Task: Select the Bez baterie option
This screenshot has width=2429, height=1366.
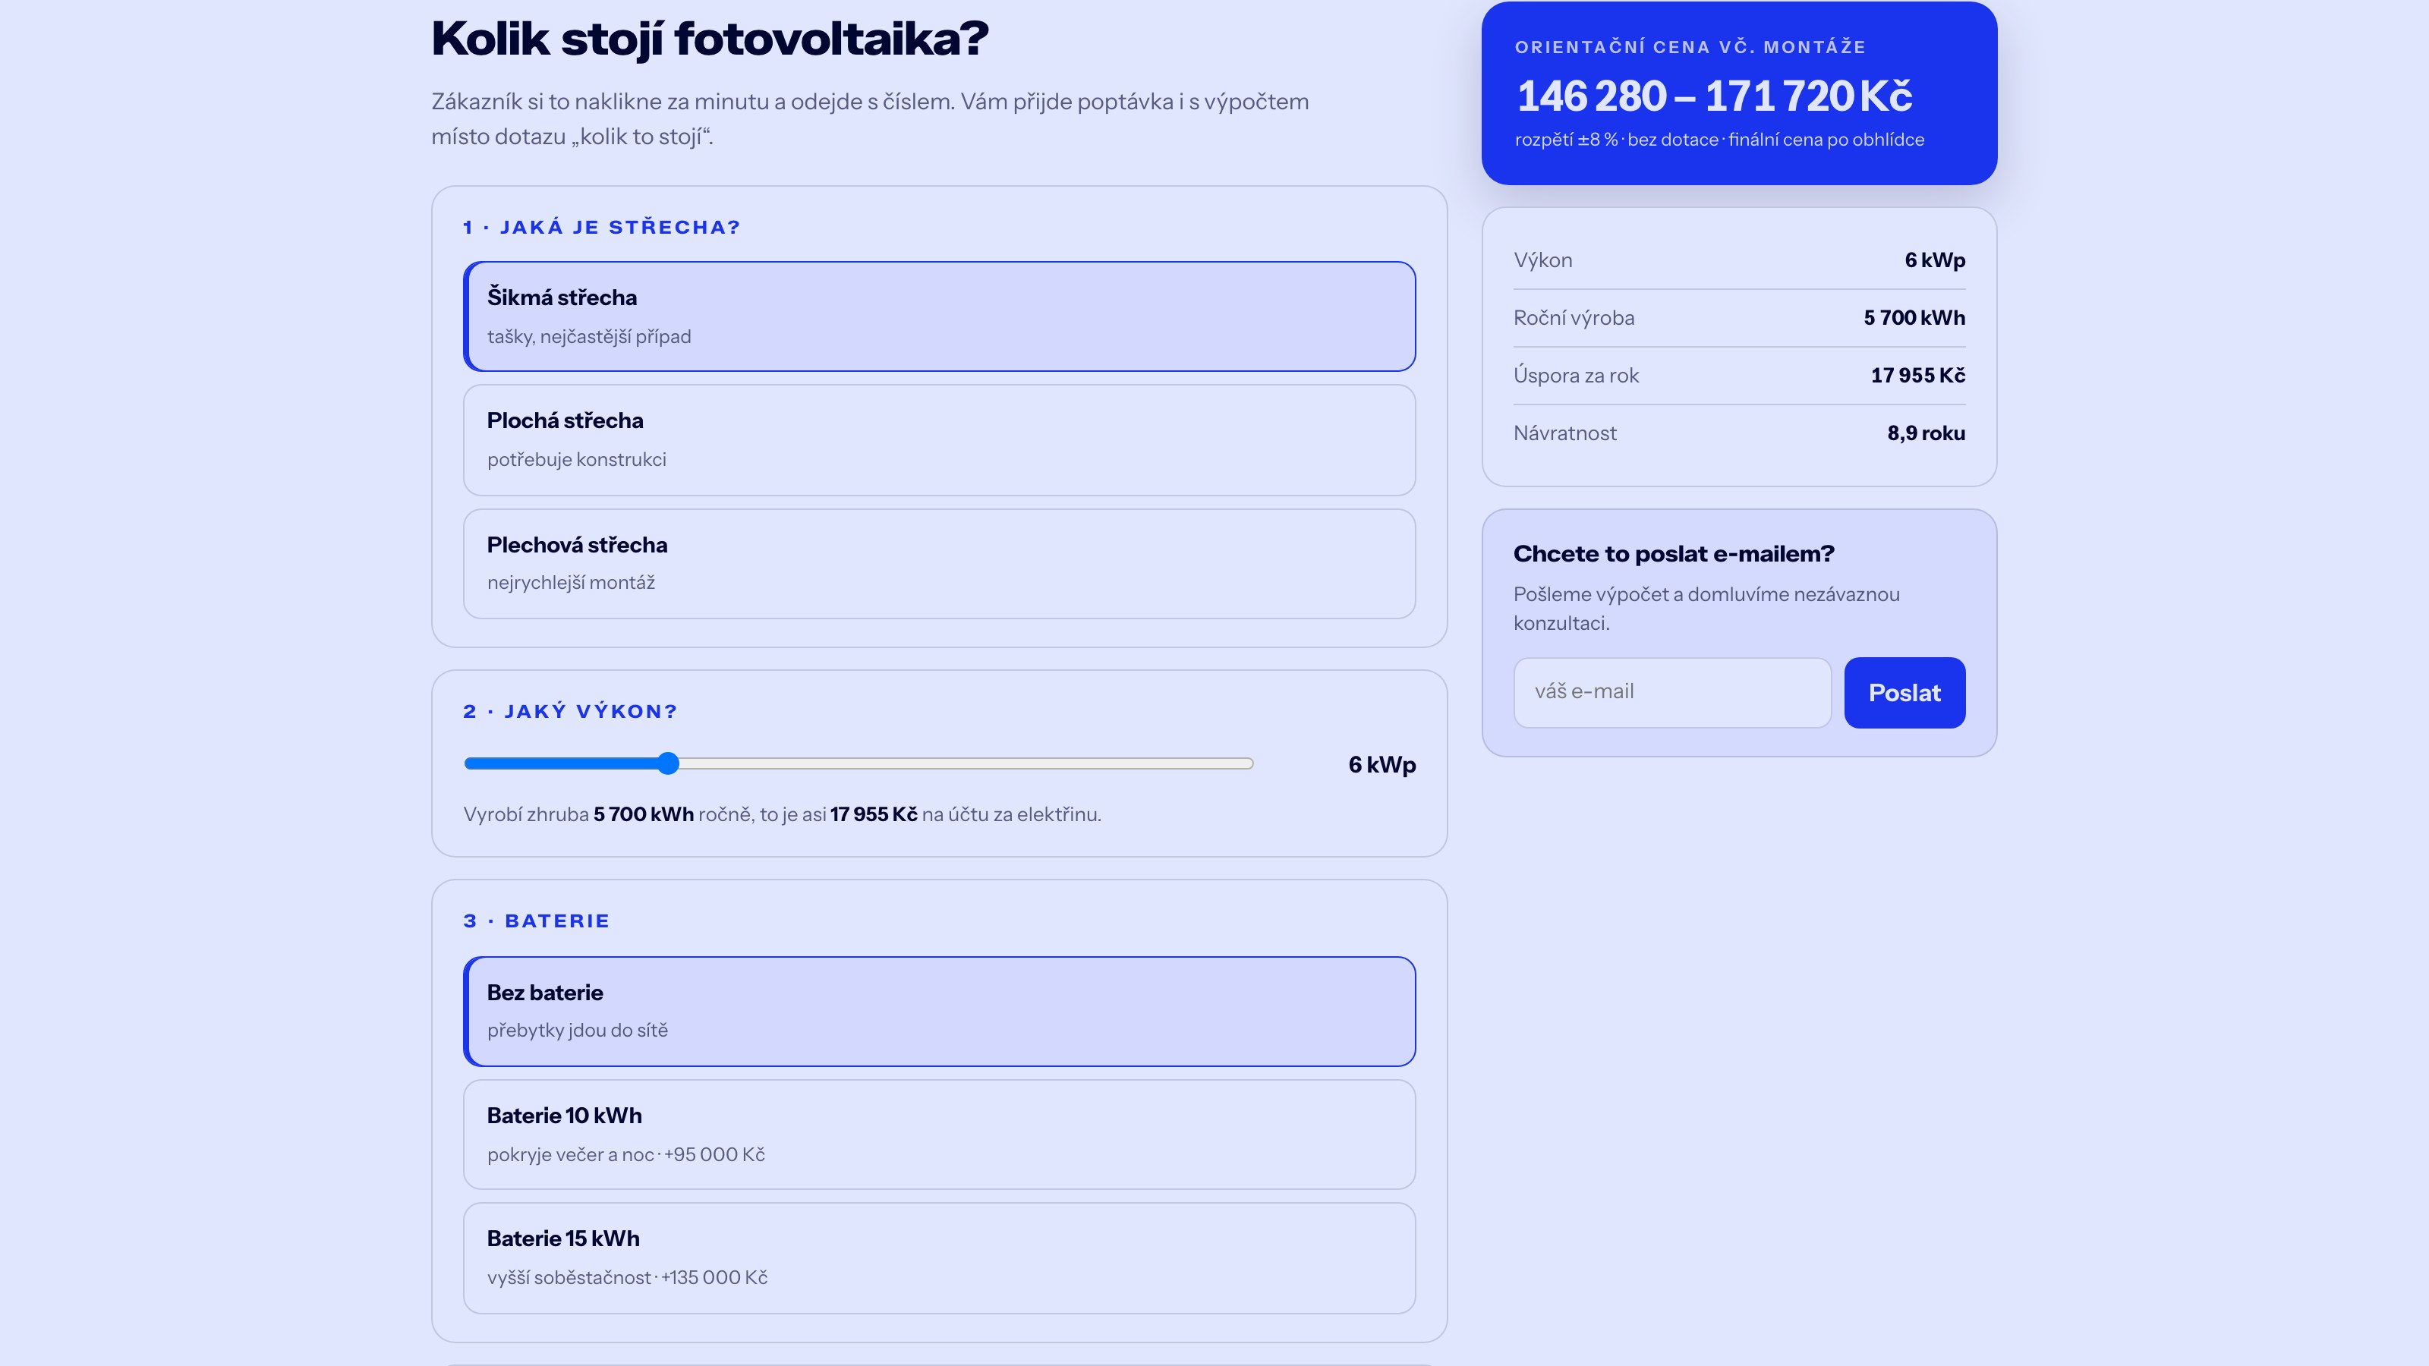Action: click(x=939, y=1012)
